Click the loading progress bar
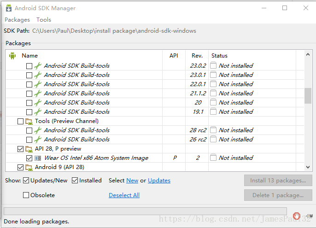The width and height of the screenshot is (316, 228). tap(145, 211)
